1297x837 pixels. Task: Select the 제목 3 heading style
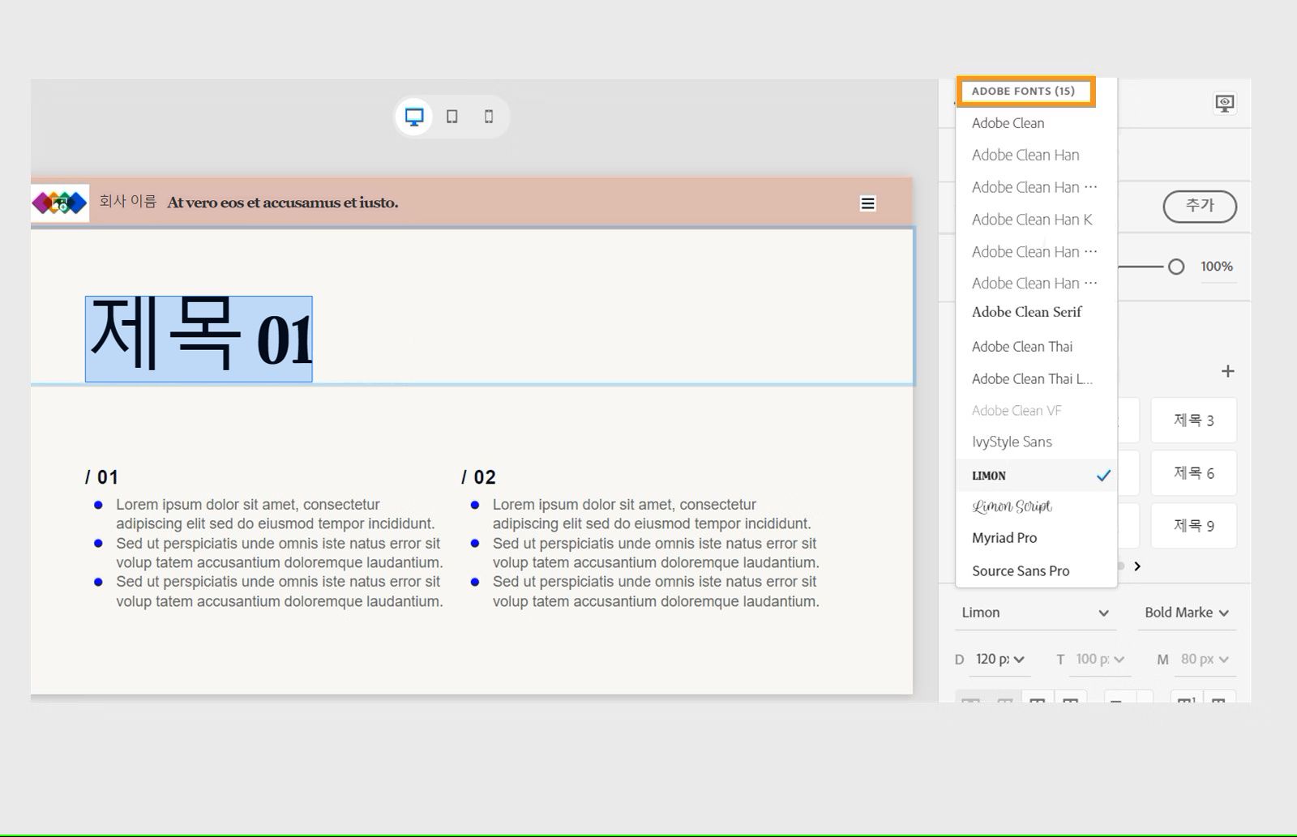point(1193,420)
